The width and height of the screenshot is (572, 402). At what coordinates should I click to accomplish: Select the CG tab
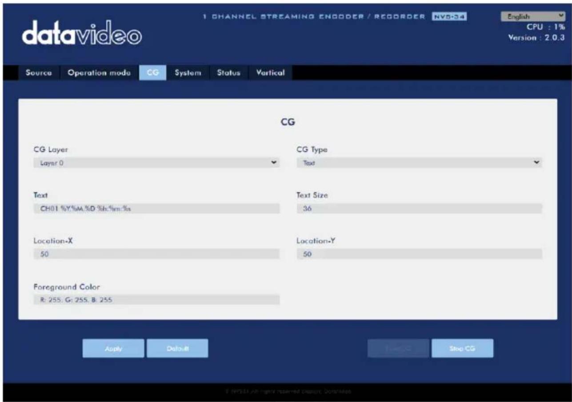(x=152, y=73)
